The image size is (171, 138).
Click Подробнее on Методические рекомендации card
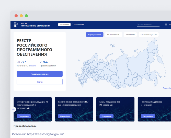(x=24, y=116)
